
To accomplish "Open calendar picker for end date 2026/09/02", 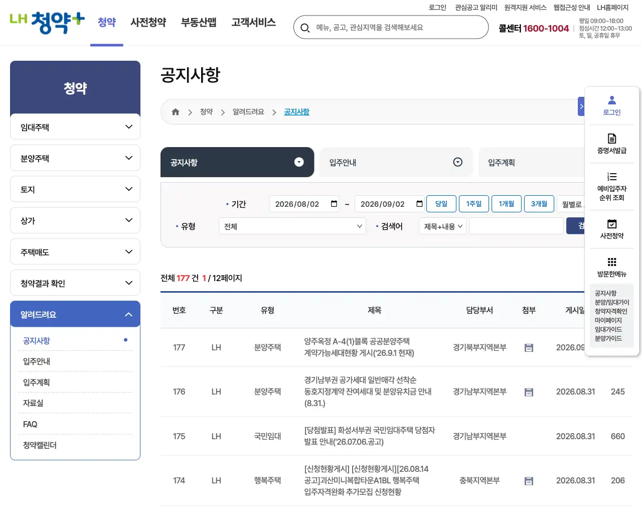I will pyautogui.click(x=419, y=204).
